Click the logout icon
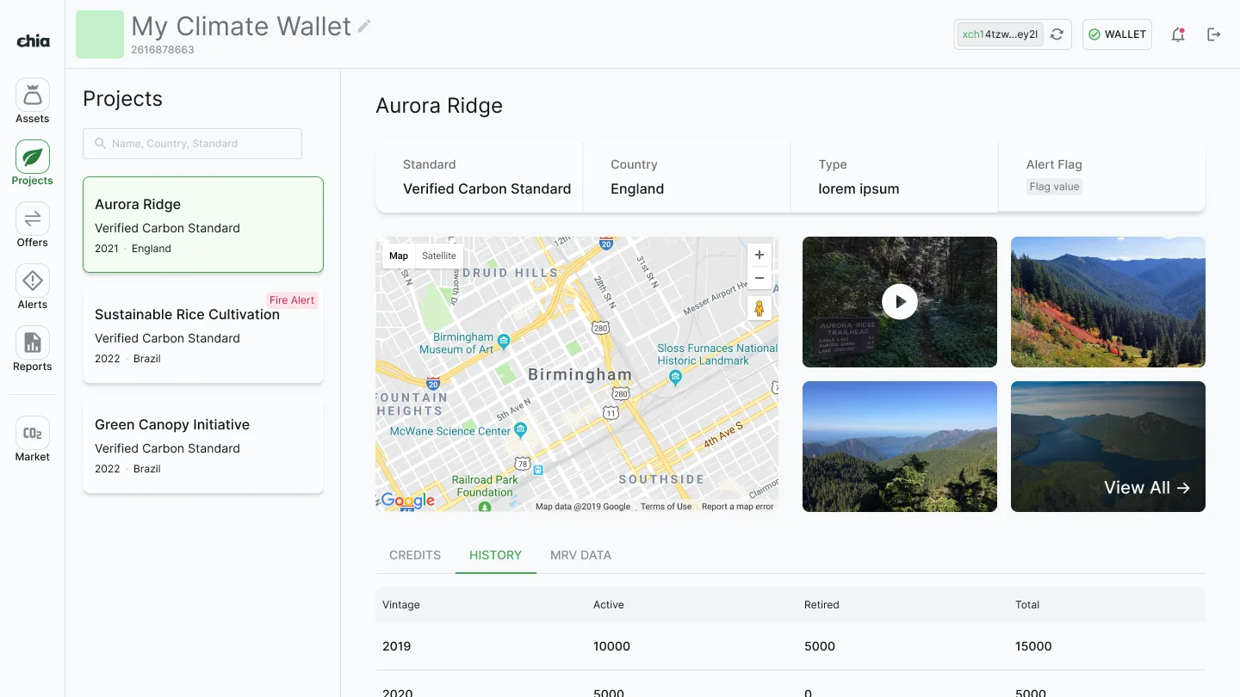Screen dimensions: 1240x697 pyautogui.click(x=1214, y=34)
